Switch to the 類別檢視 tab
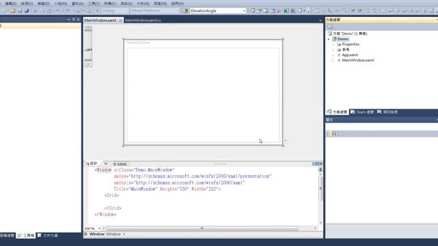This screenshot has width=438, height=246. [387, 112]
